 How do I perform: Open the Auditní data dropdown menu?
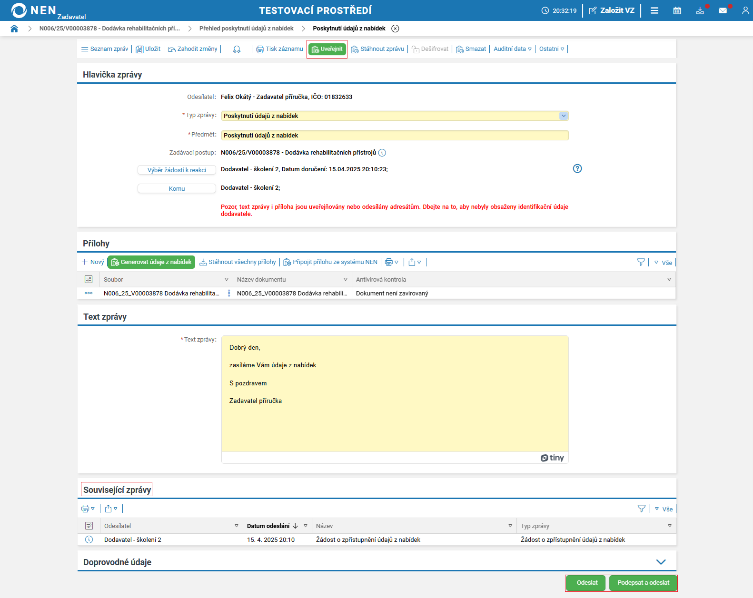tap(512, 49)
